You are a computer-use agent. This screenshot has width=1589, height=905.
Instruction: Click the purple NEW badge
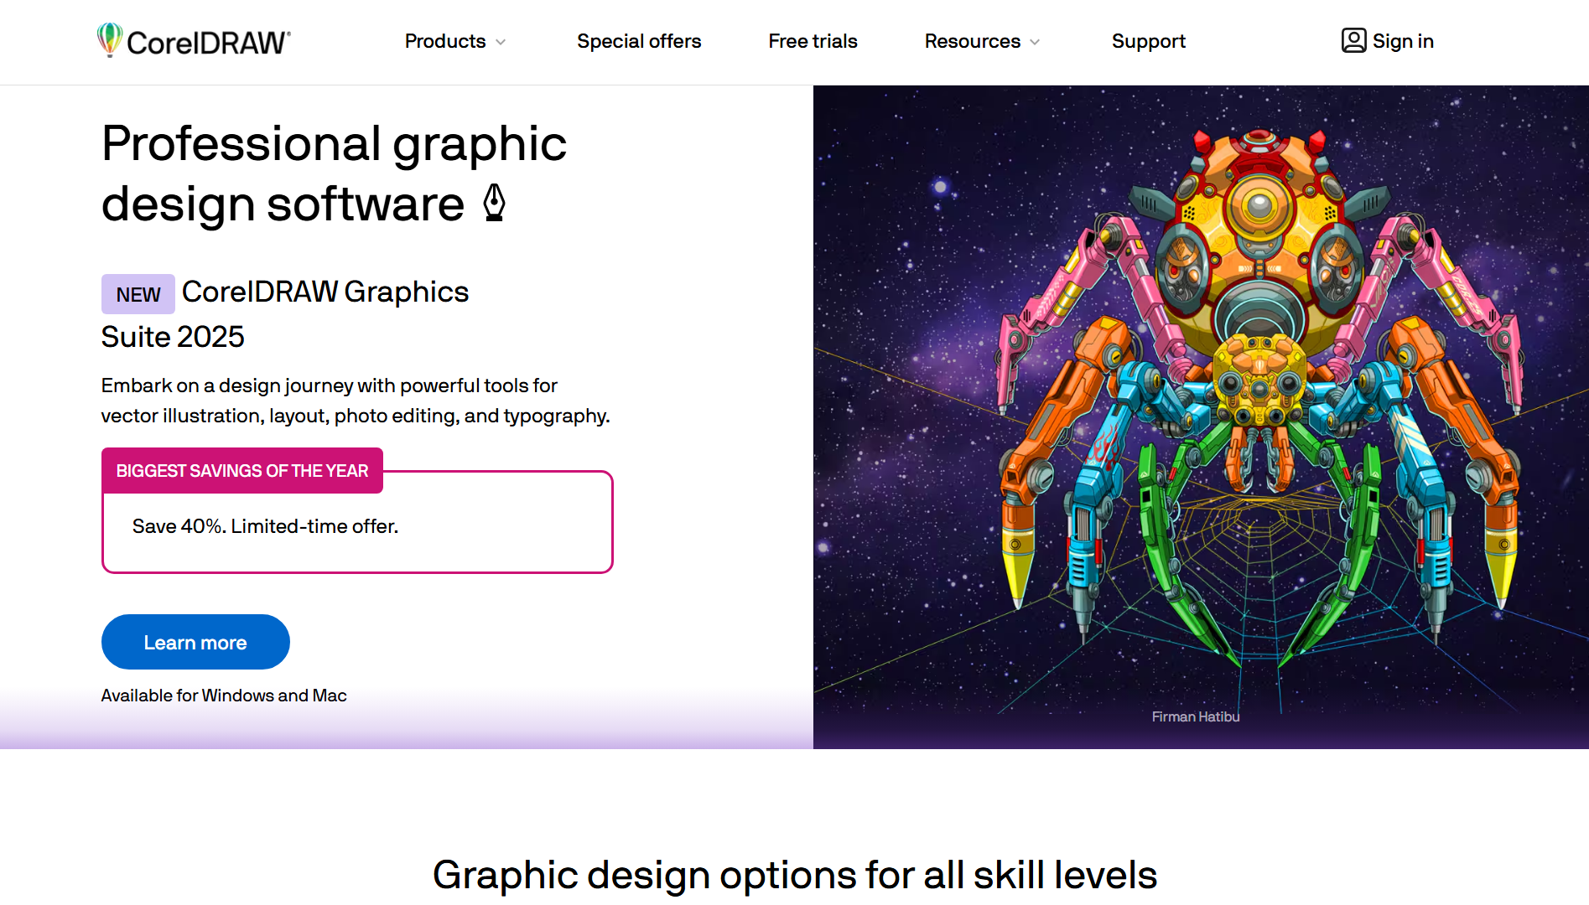pos(138,294)
